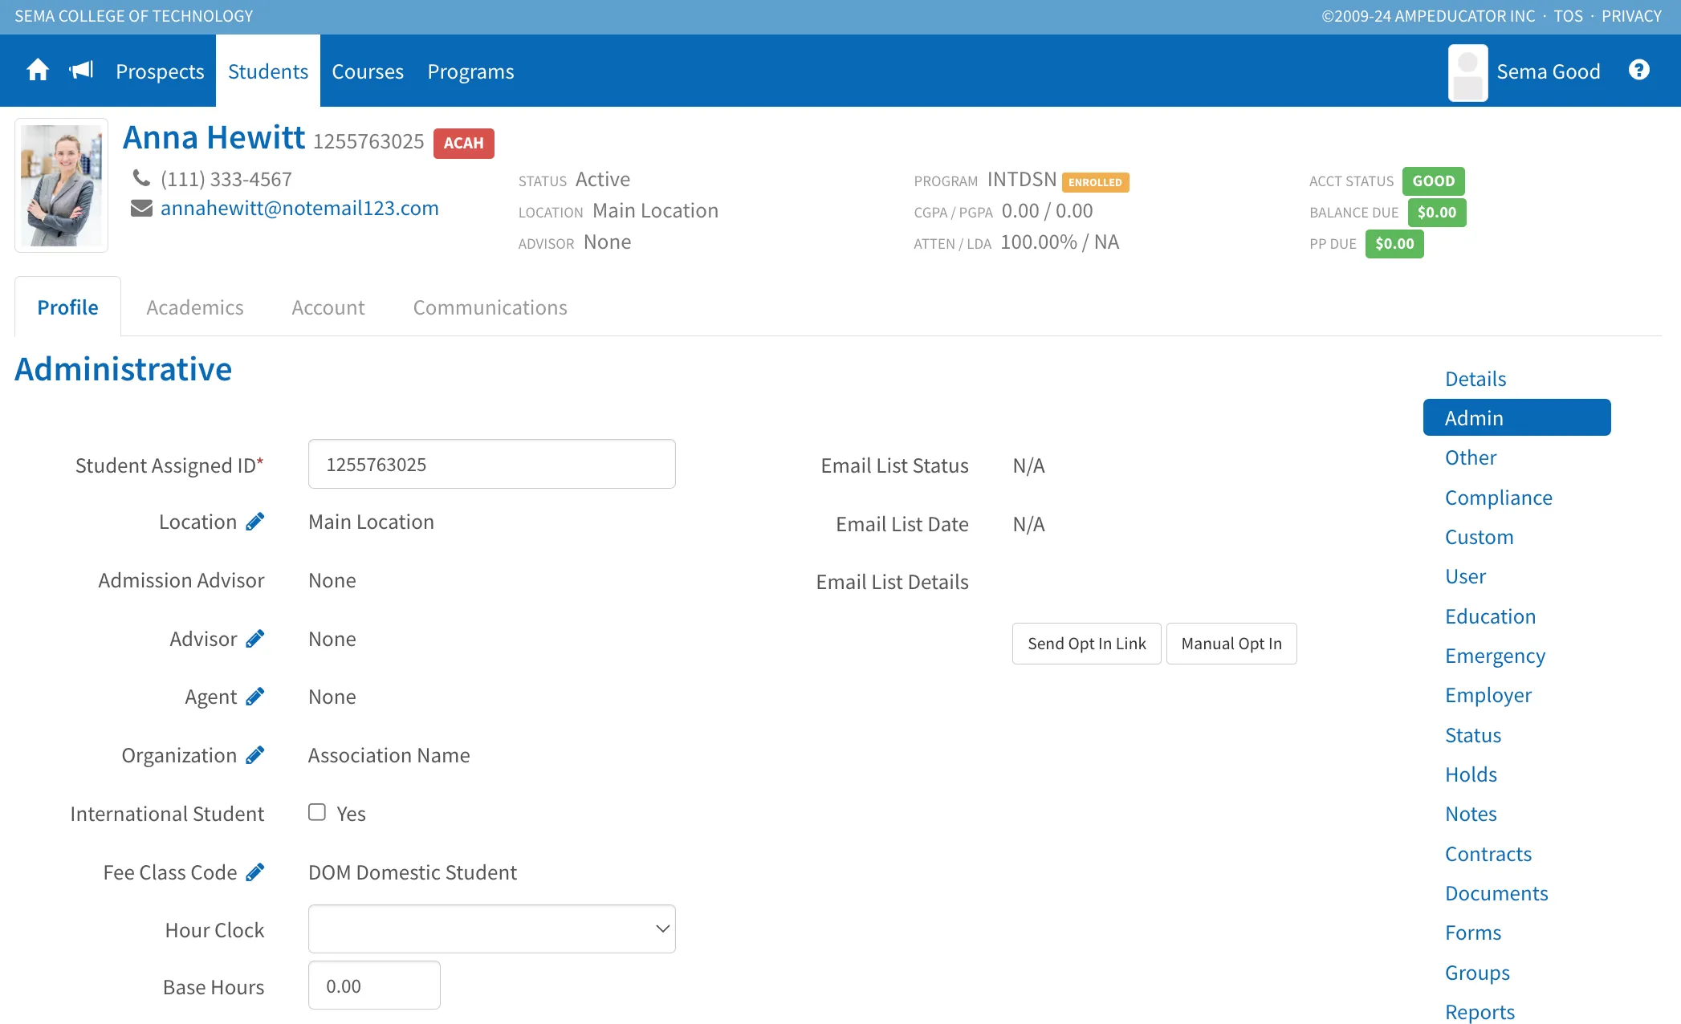Open annahewitt@notemail123.com email link
Viewport: 1681px width, 1024px height.
pyautogui.click(x=299, y=208)
